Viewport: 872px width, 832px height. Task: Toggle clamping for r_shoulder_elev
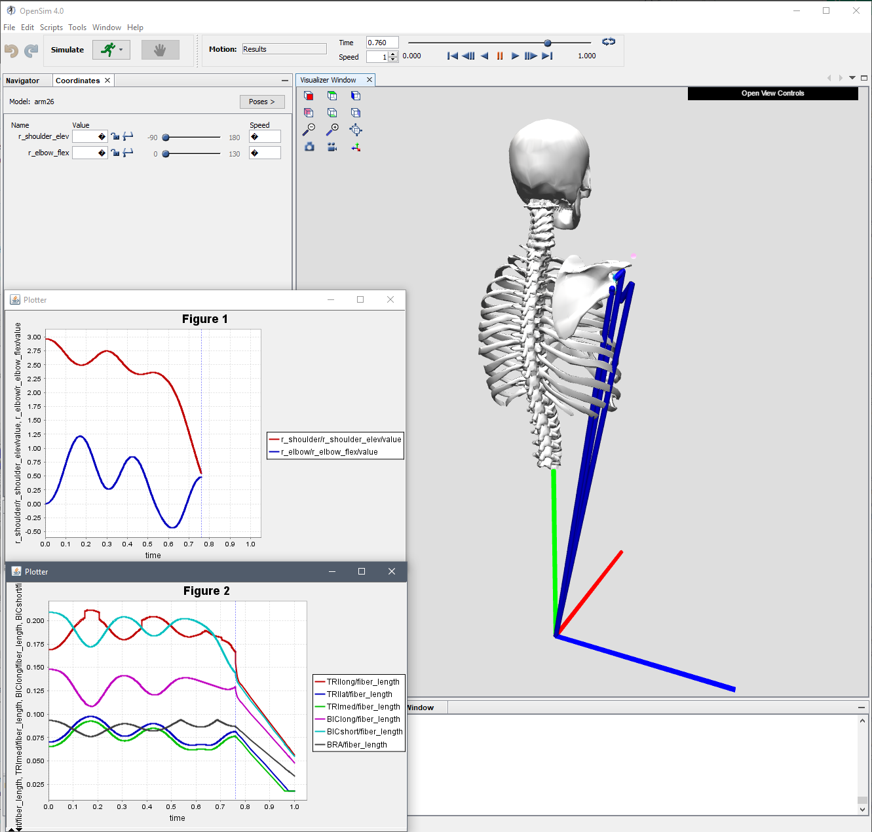click(x=128, y=136)
